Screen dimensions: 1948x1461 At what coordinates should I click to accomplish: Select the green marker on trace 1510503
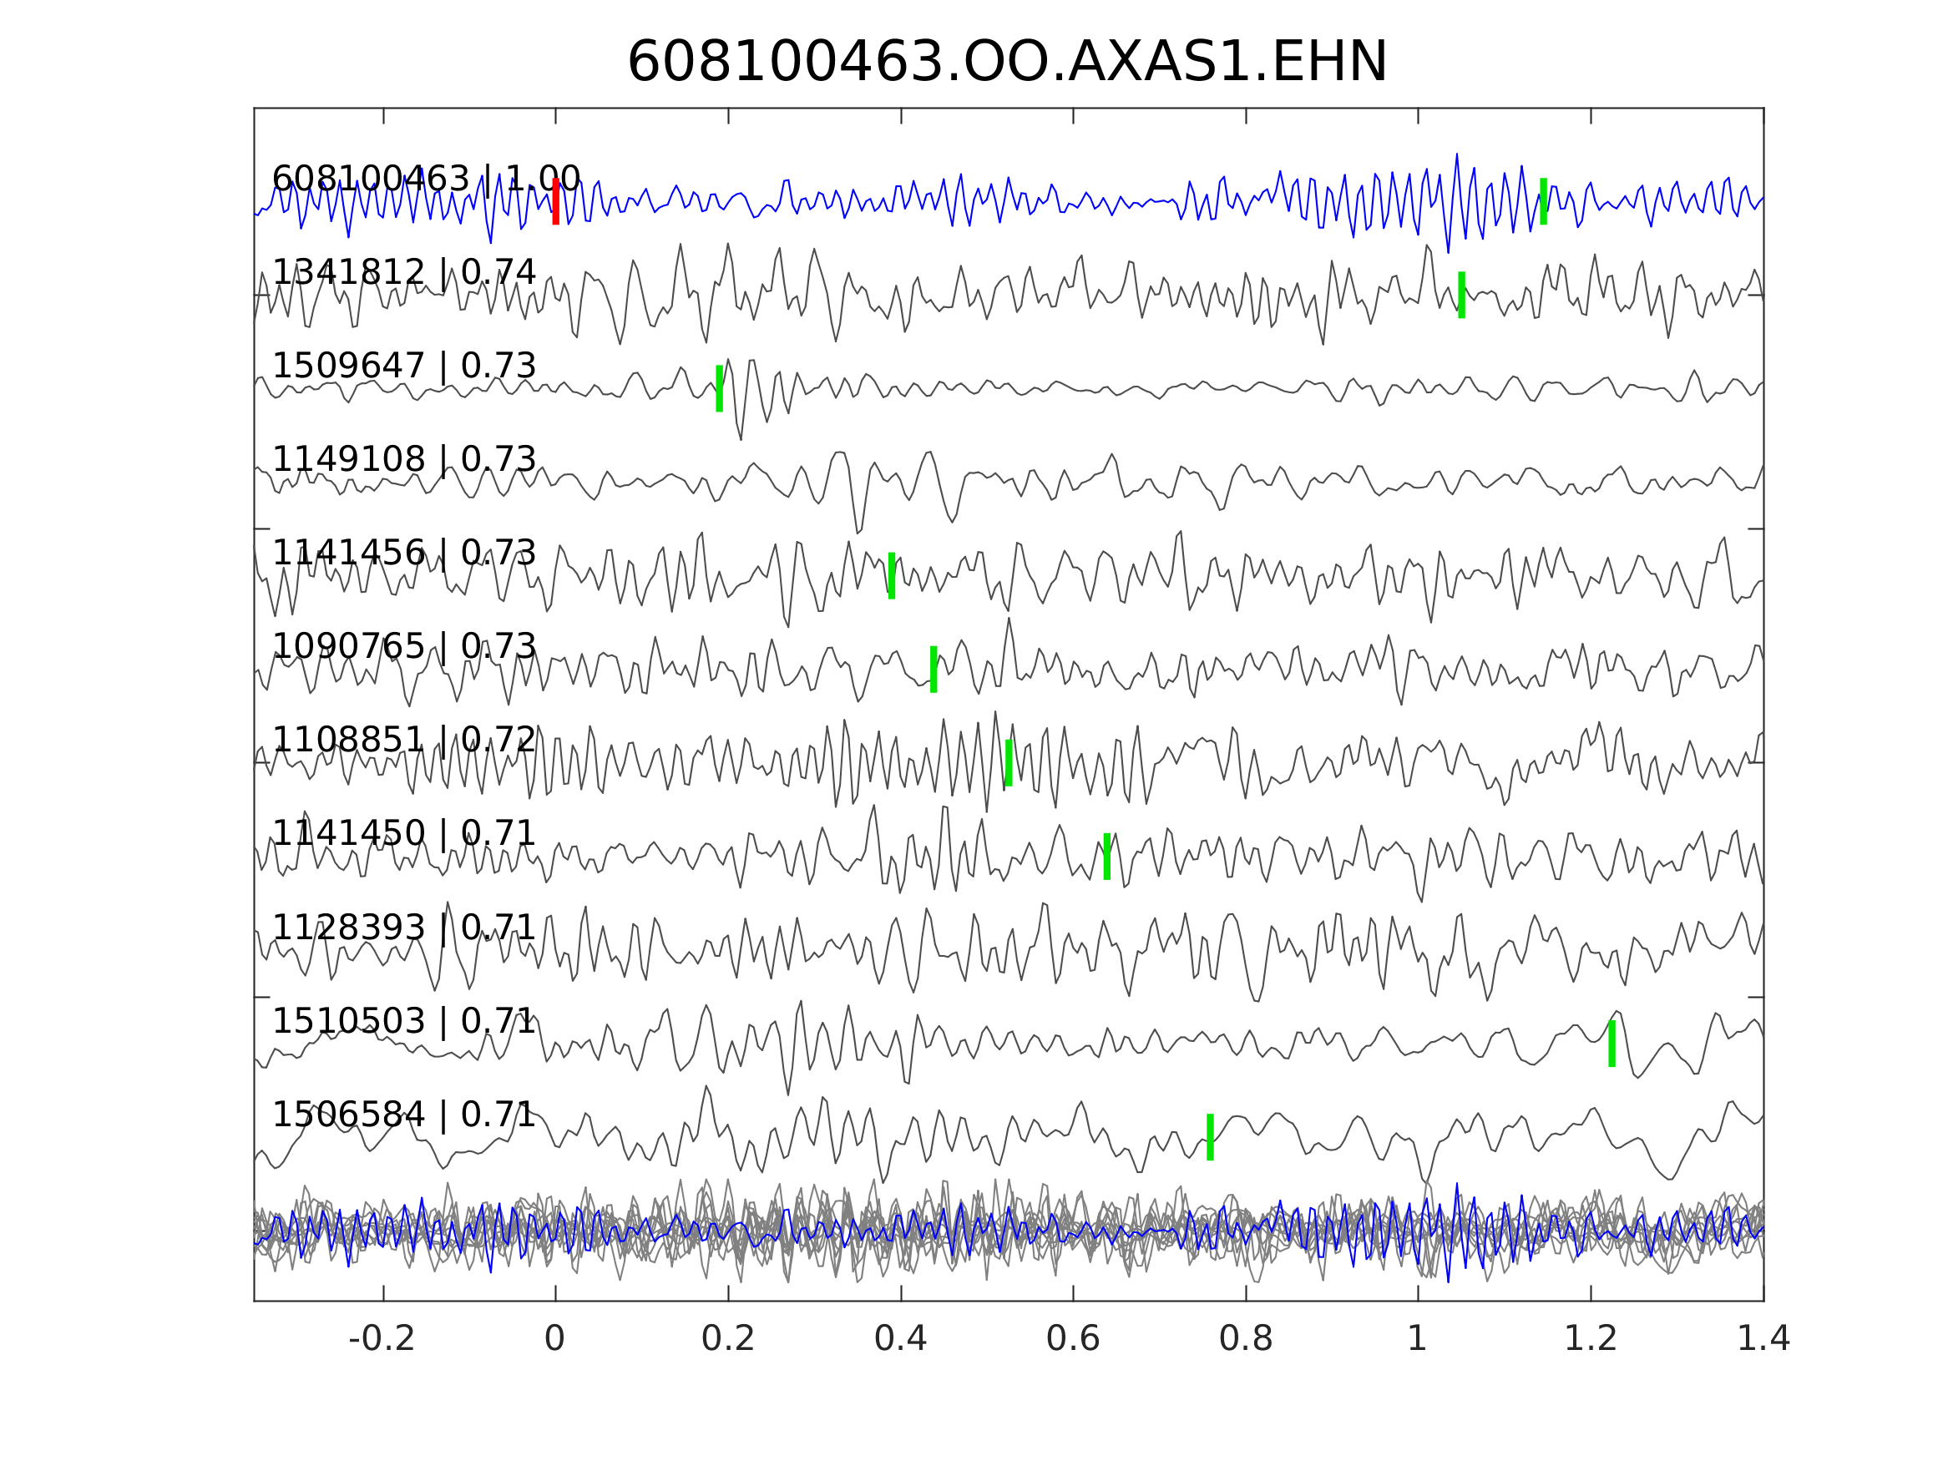pos(1612,1044)
